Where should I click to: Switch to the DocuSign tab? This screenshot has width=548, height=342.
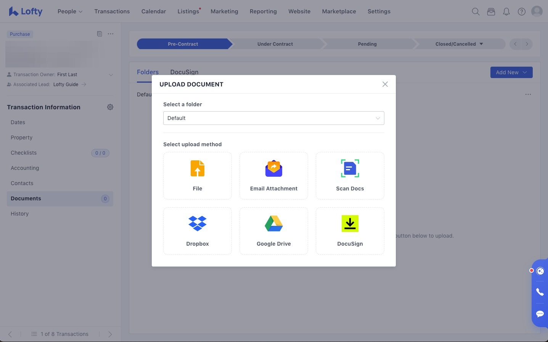tap(184, 72)
